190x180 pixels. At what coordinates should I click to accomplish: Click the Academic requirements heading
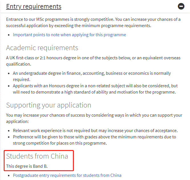click(42, 48)
